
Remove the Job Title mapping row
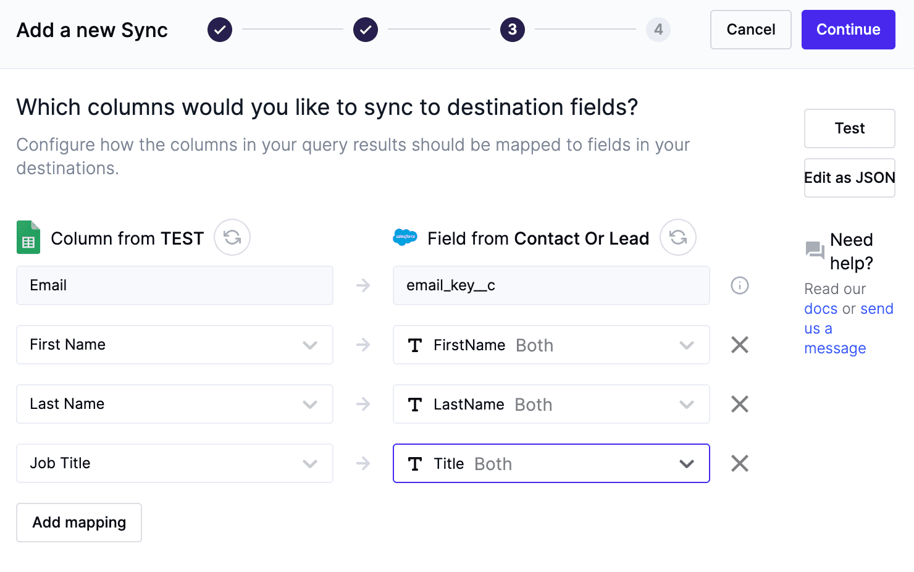[740, 463]
